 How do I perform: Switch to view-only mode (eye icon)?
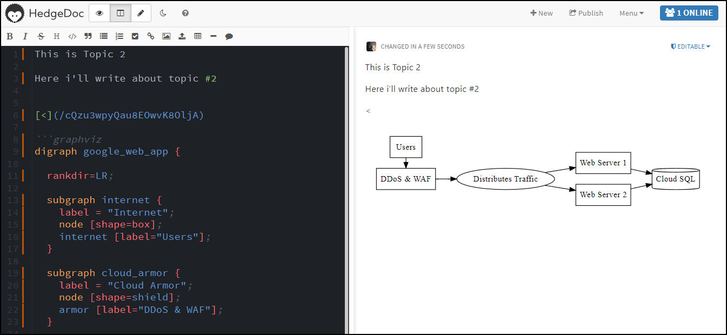pos(99,13)
